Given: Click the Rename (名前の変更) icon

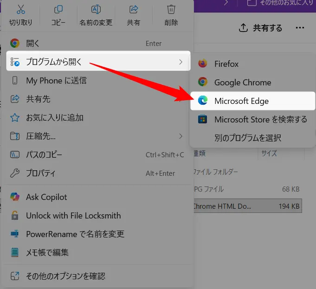Looking at the screenshot, I should pyautogui.click(x=96, y=10).
